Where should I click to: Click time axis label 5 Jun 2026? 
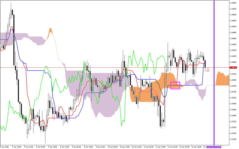[x=5, y=147]
